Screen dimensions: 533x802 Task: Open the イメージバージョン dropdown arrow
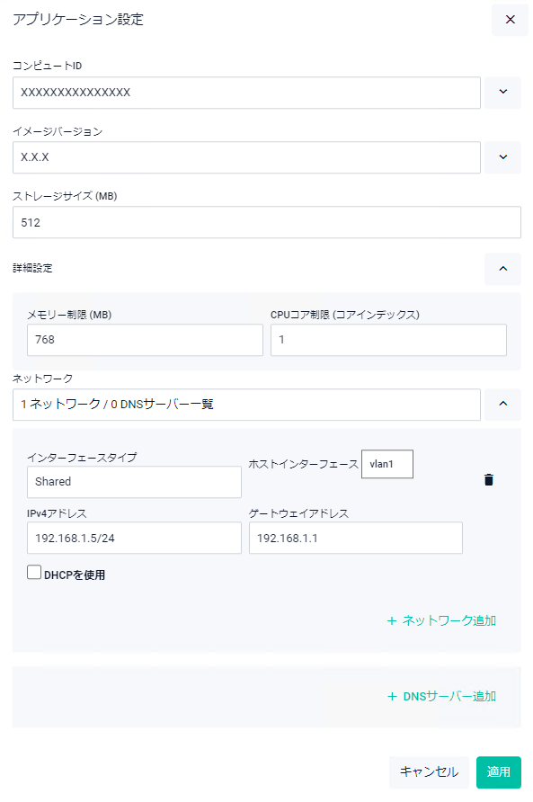point(502,157)
